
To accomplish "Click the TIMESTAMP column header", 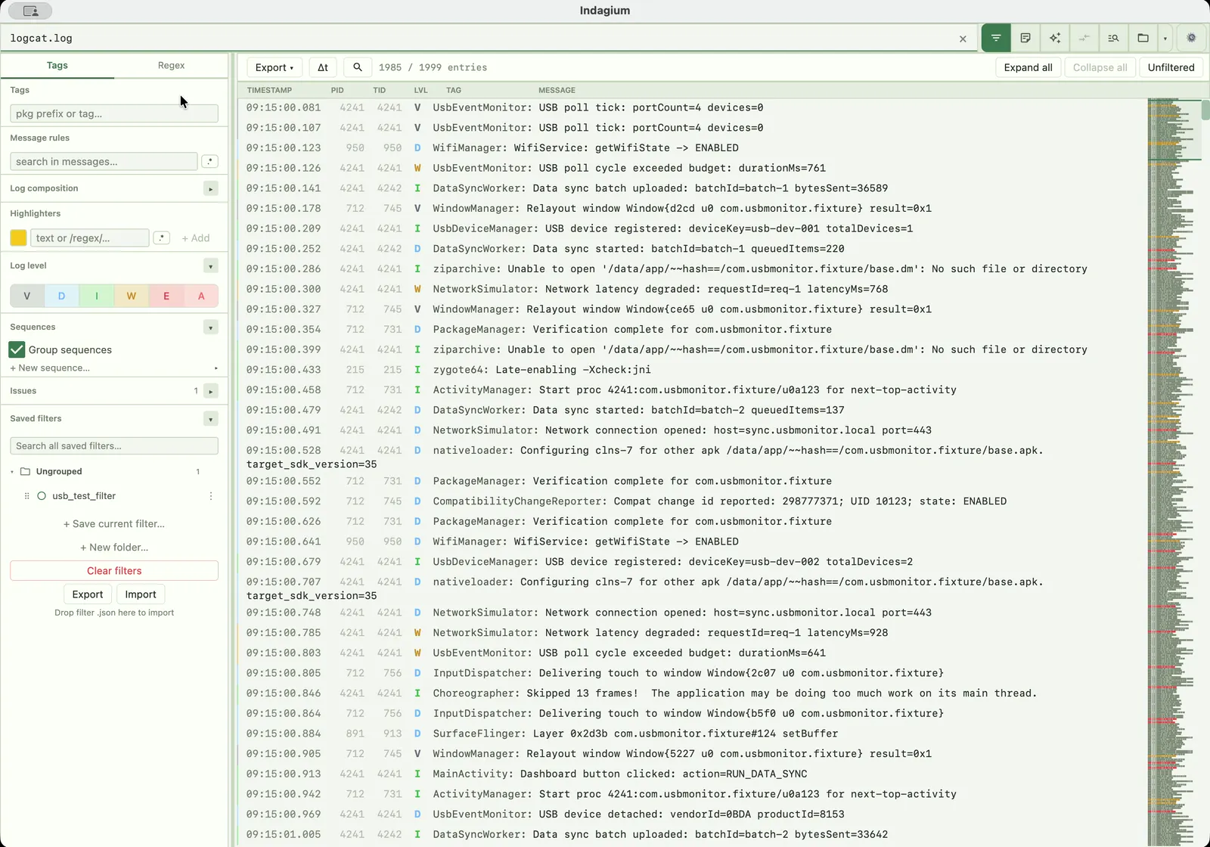I will click(x=269, y=90).
